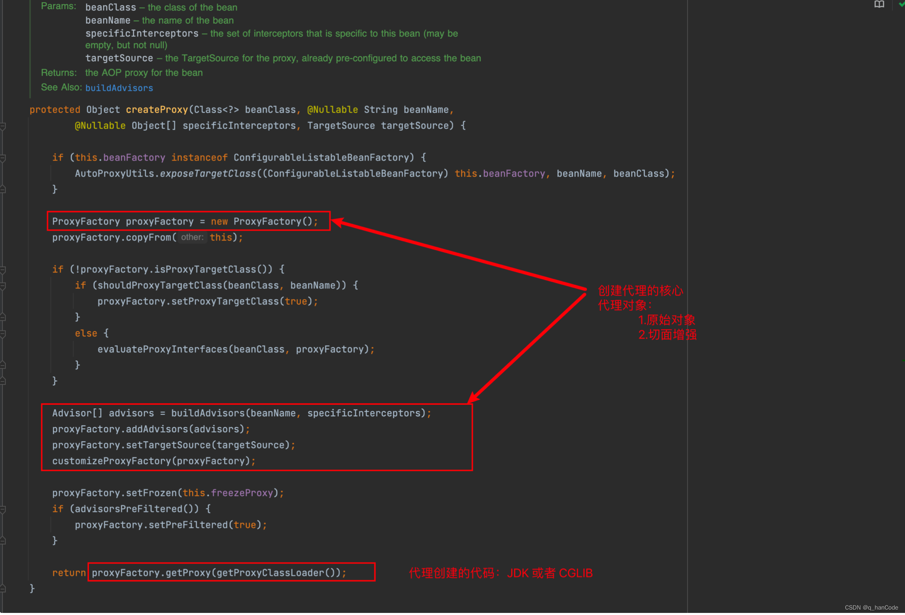Click the 'else' keyword
The image size is (905, 615).
[x=86, y=333]
